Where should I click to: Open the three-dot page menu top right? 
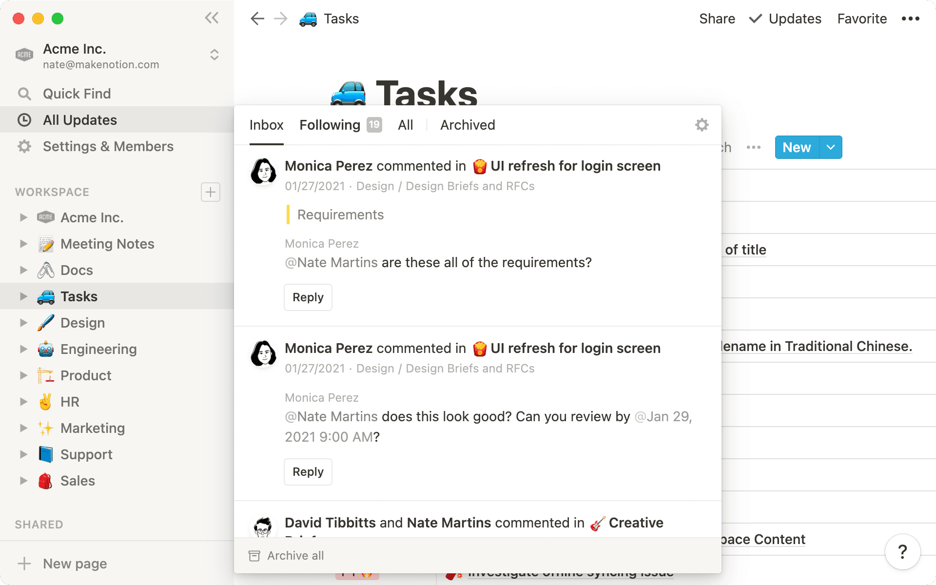pyautogui.click(x=910, y=19)
